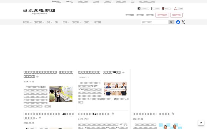The height and width of the screenshot is (129, 207).
Task: Open the article headline containing "41"
Action: 94,114
